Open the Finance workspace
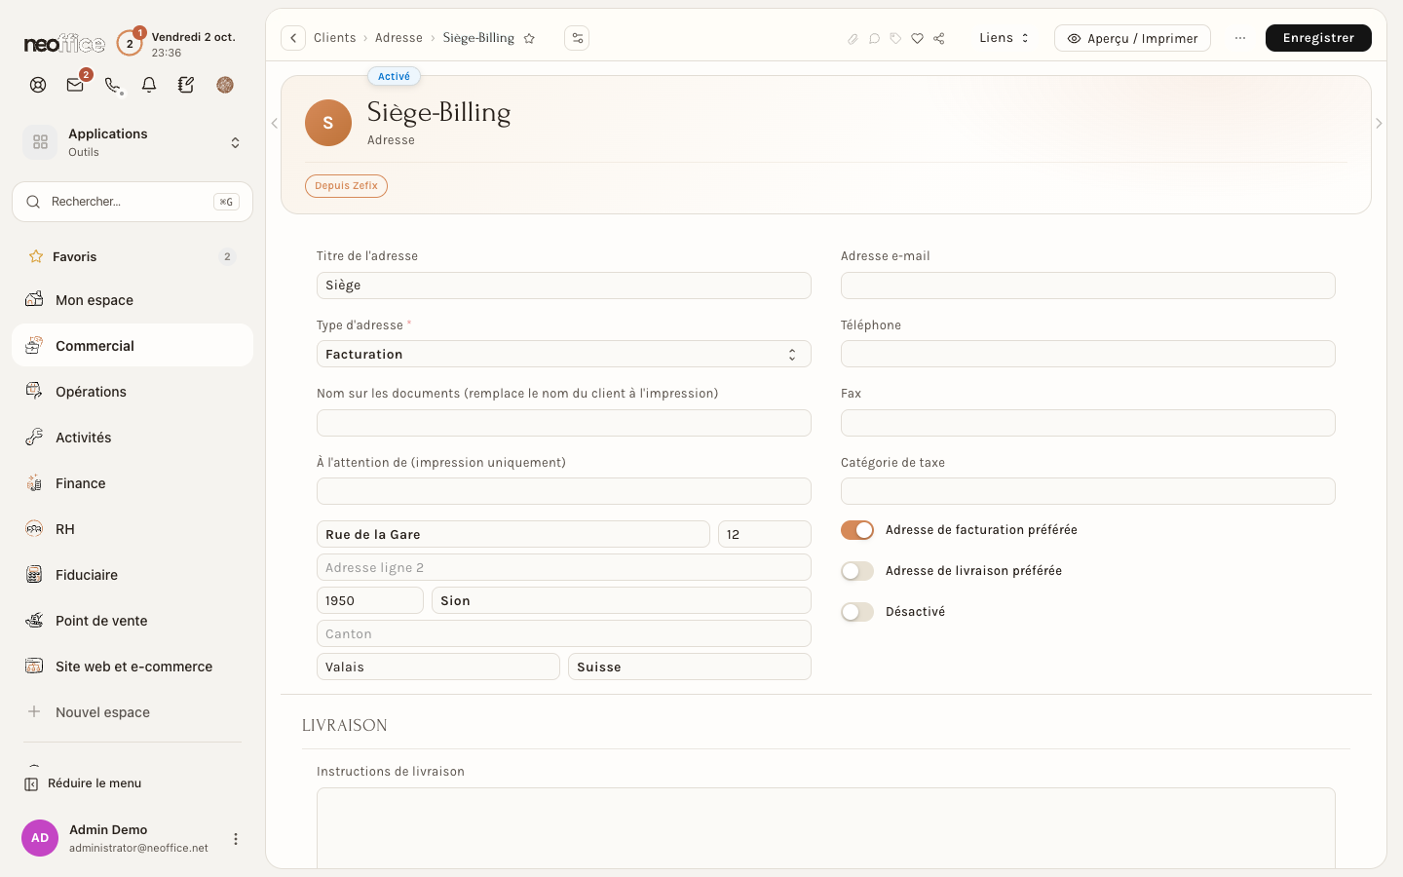Screen dimensions: 1403x877 click(x=133, y=483)
